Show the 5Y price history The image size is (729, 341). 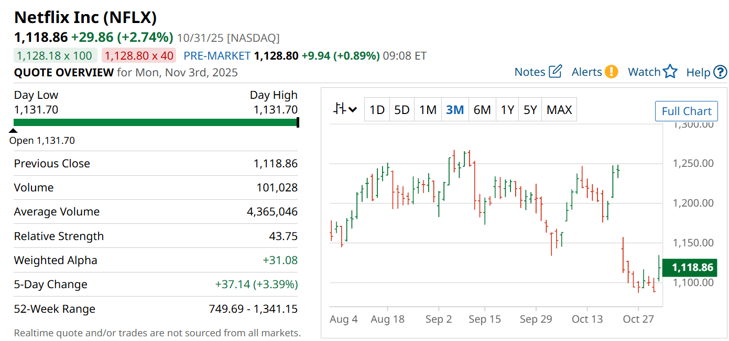530,110
